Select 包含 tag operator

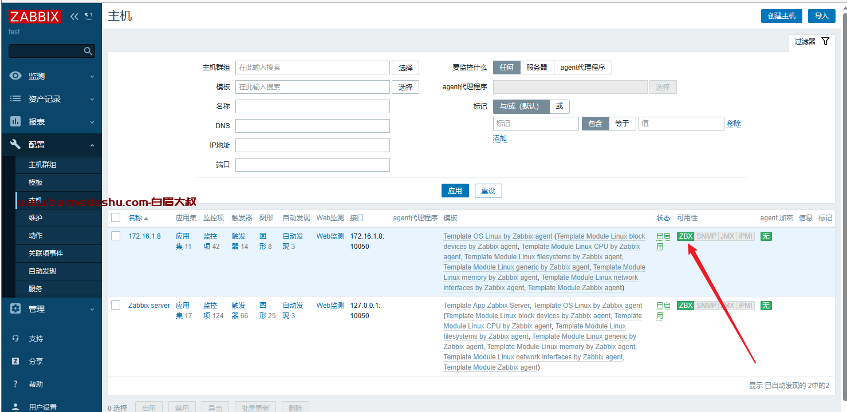coord(596,124)
